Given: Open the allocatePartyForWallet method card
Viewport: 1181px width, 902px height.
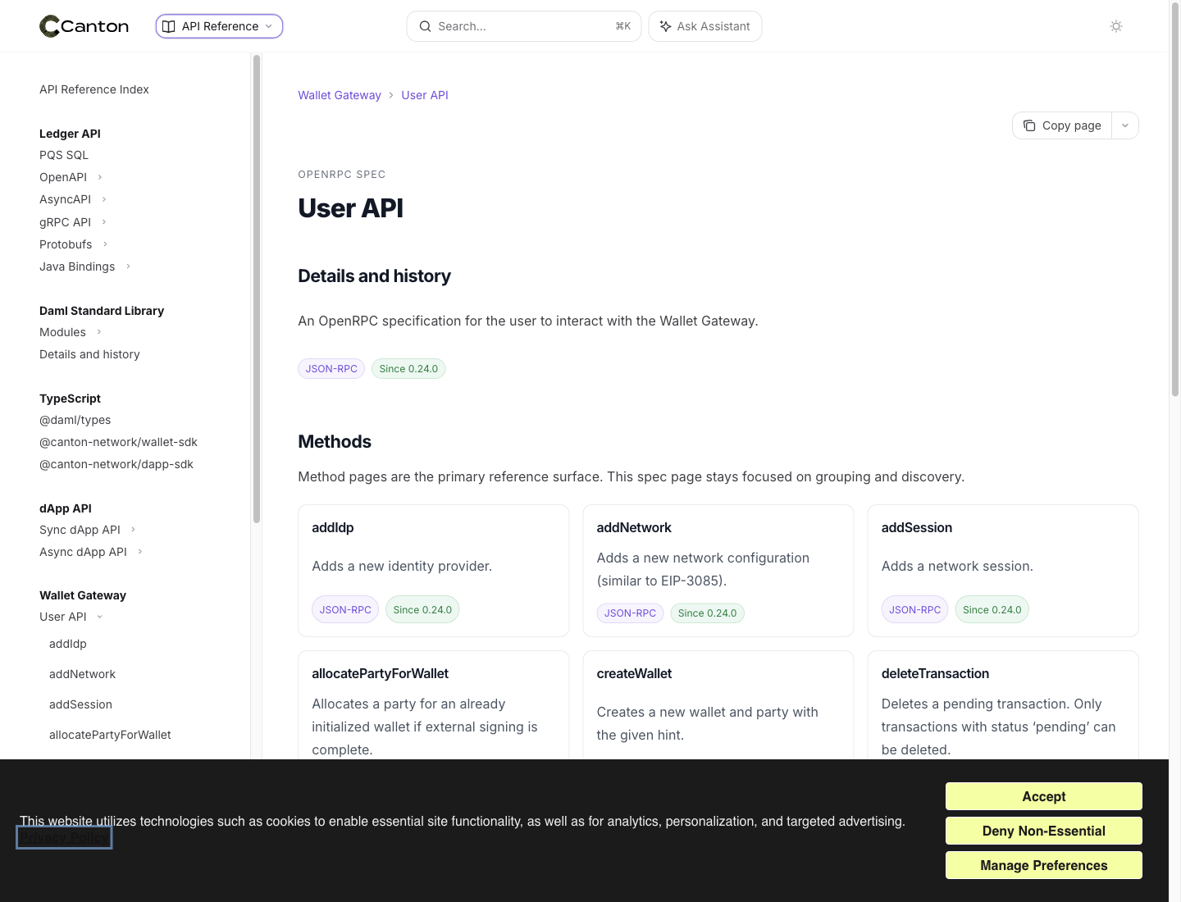Looking at the screenshot, I should pyautogui.click(x=433, y=705).
